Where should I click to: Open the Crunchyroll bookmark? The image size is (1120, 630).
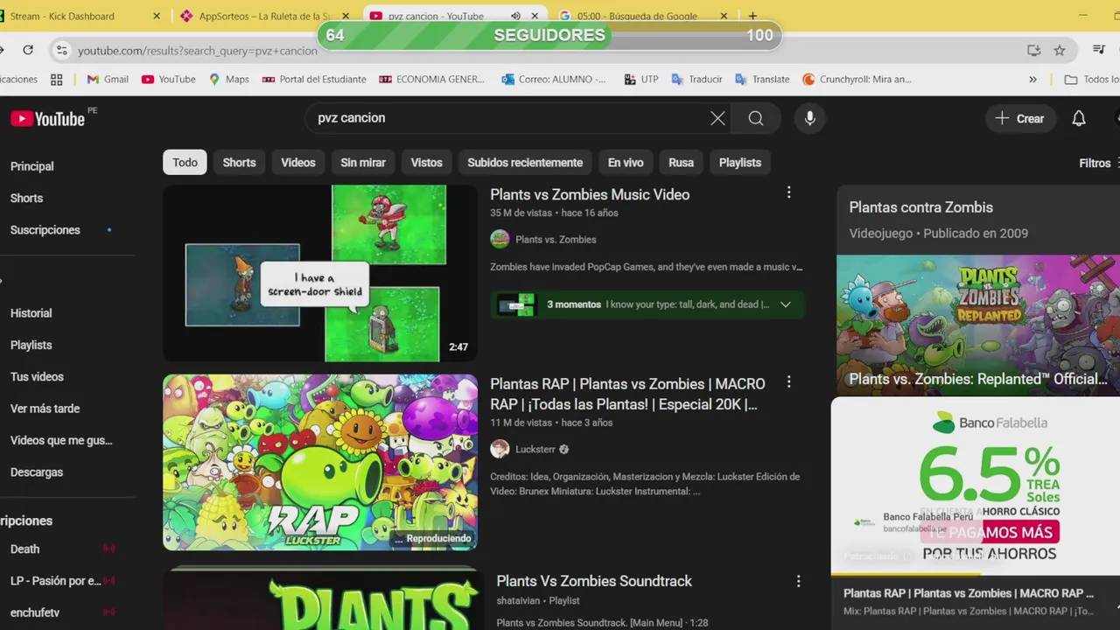(857, 79)
